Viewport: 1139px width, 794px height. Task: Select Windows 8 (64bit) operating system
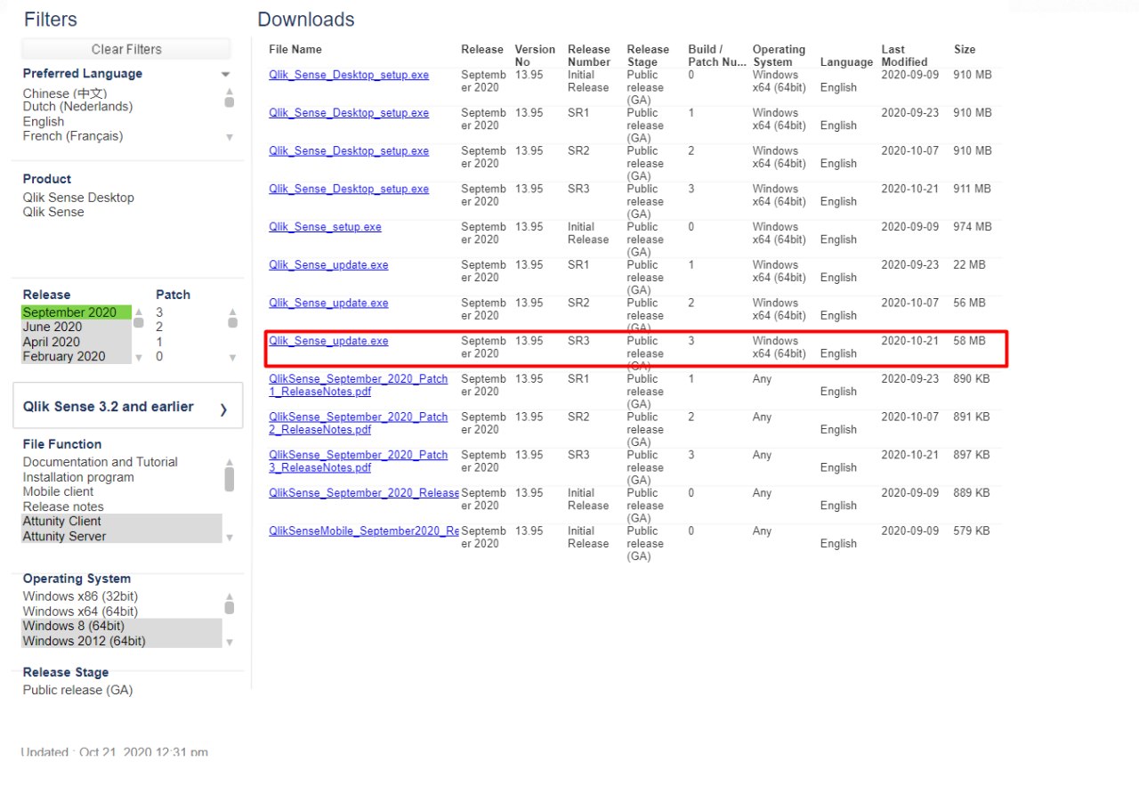point(122,626)
